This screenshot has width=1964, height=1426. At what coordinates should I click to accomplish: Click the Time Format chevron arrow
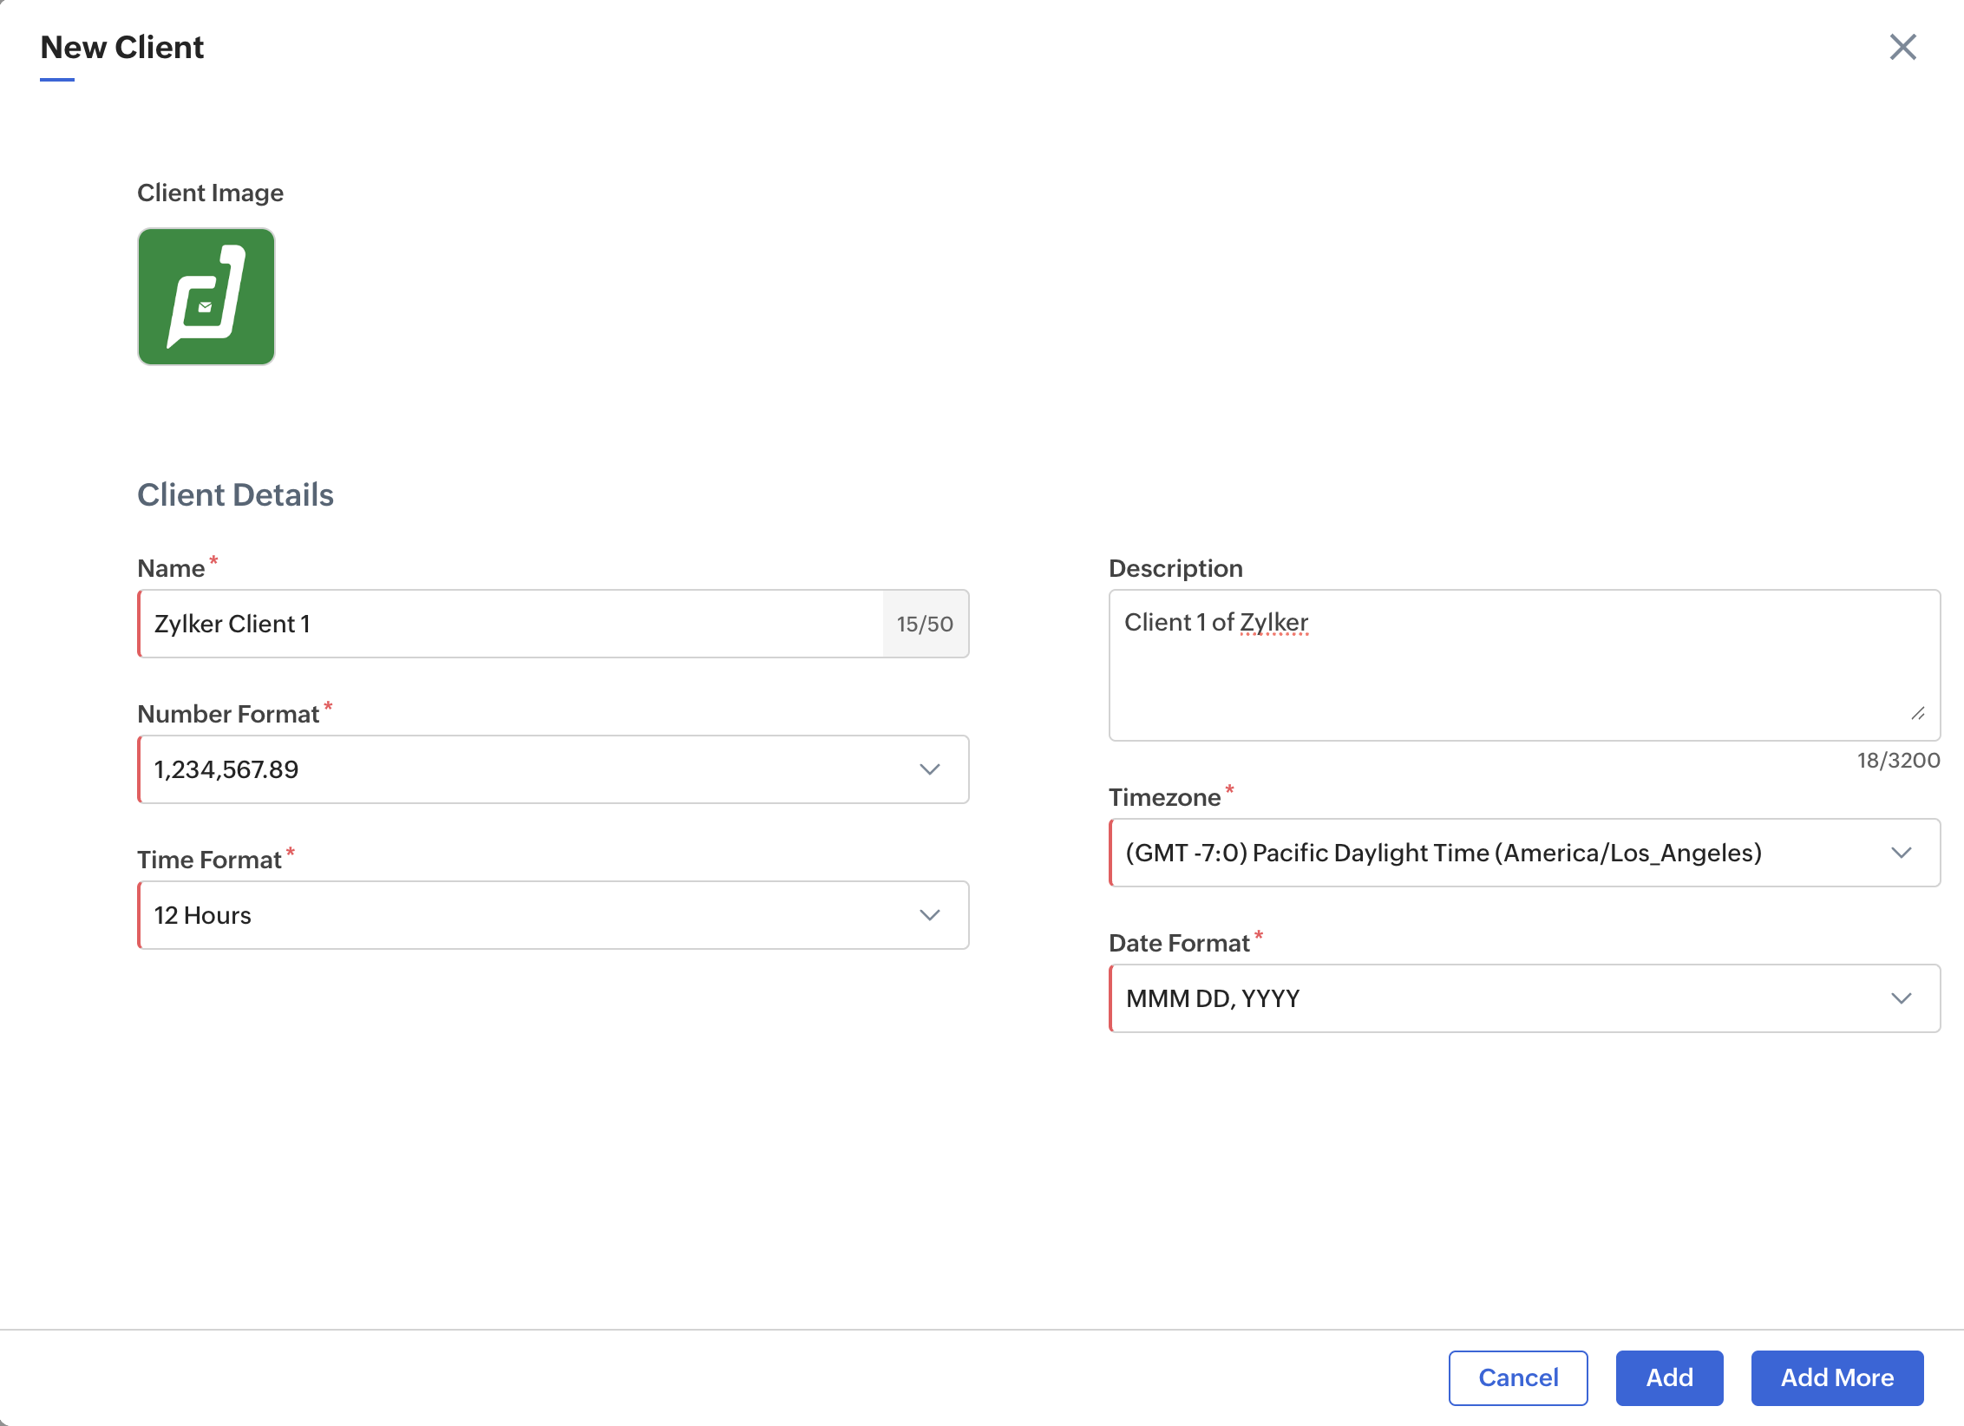(x=930, y=915)
